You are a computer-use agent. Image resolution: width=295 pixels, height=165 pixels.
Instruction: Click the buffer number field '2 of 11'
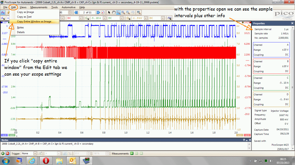87,13
